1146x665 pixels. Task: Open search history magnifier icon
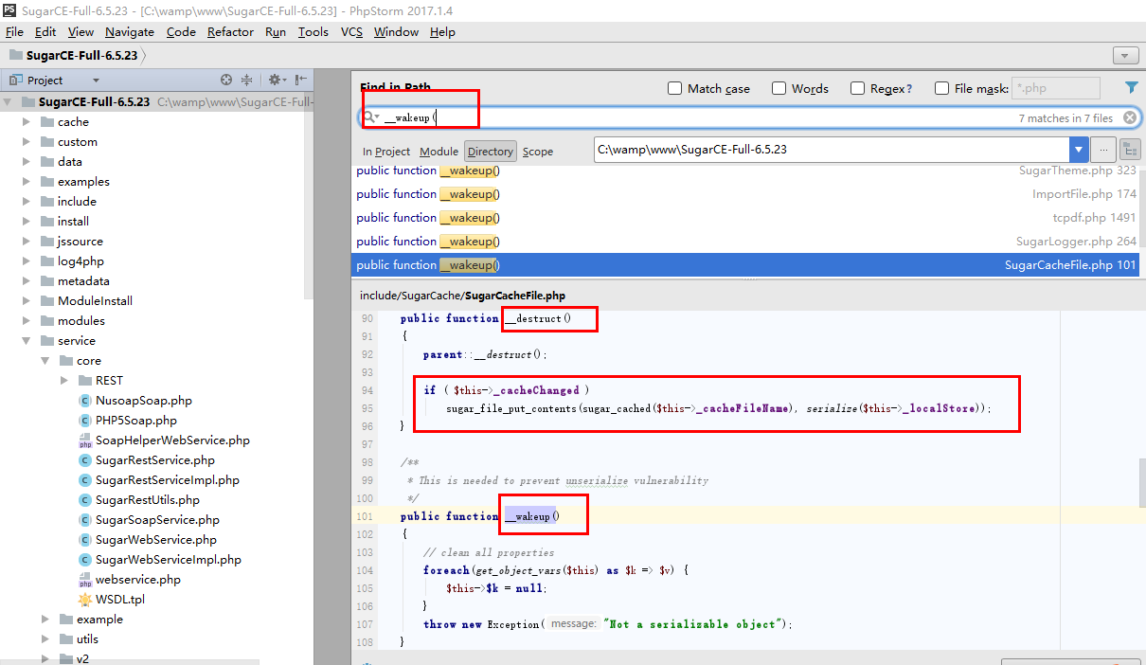point(370,117)
